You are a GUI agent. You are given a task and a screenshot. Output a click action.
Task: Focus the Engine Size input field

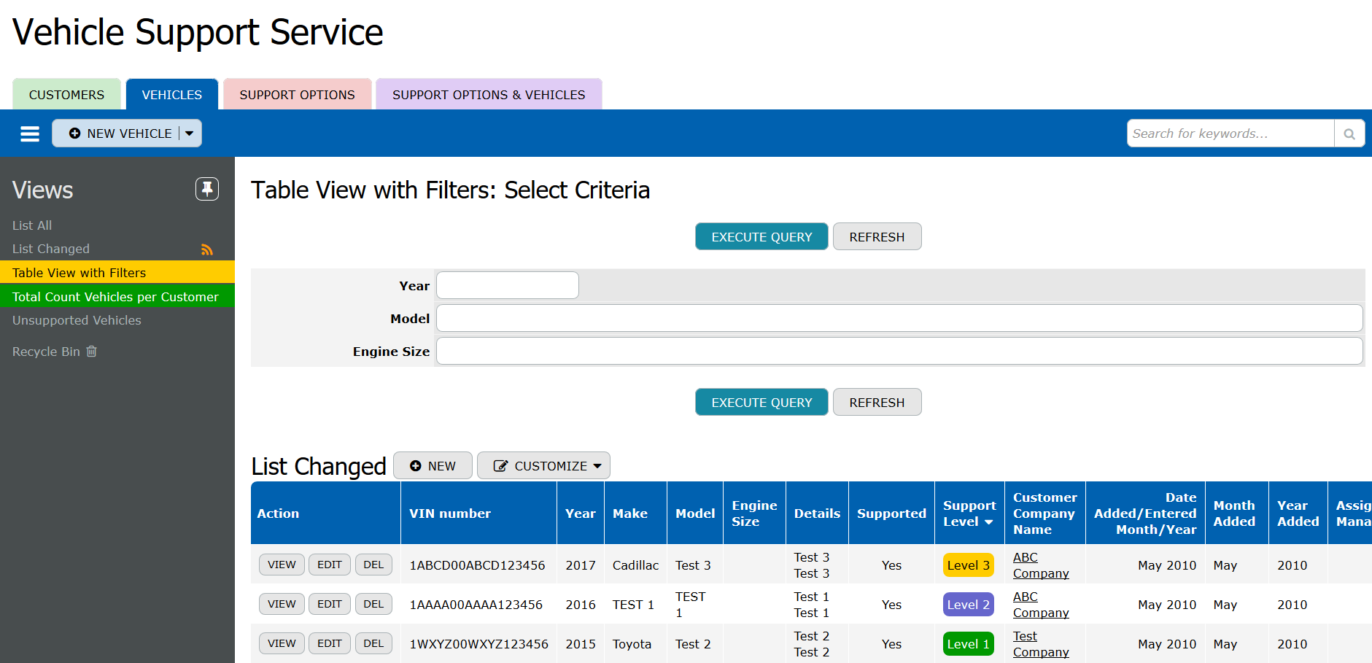tap(899, 351)
